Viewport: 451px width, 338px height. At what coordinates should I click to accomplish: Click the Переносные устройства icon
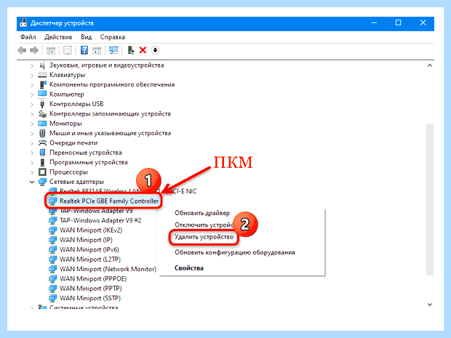click(42, 153)
